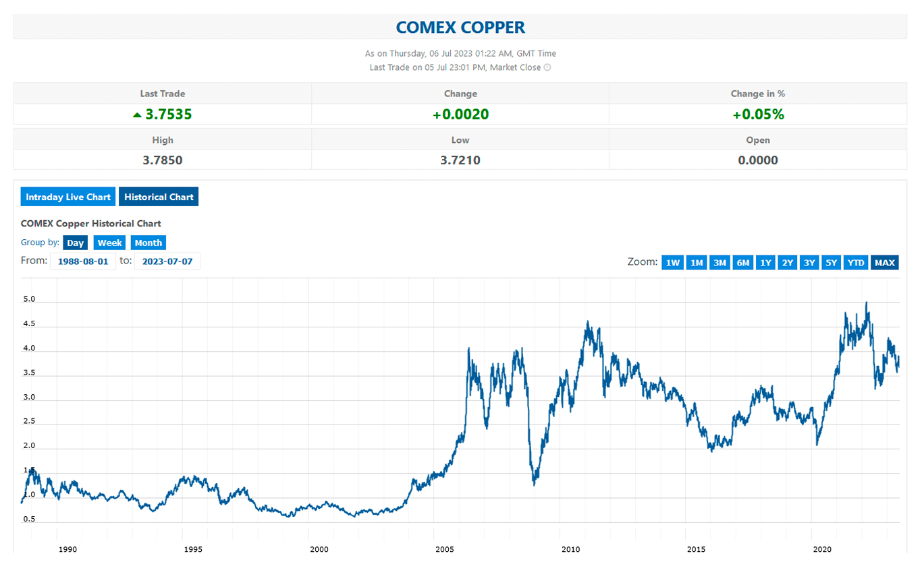
Task: Open the 'to' end date field
Action: click(x=167, y=261)
